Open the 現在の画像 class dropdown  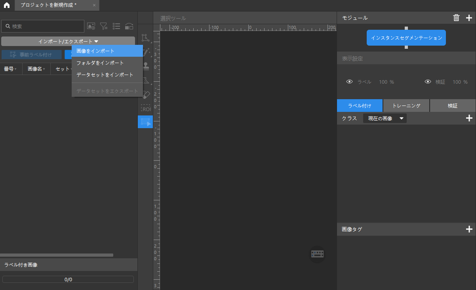click(x=385, y=118)
